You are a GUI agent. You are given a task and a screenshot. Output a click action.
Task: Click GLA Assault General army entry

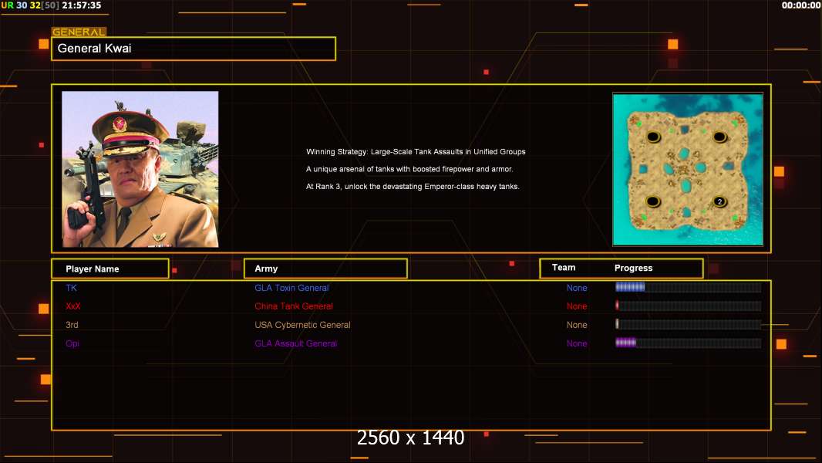coord(295,343)
